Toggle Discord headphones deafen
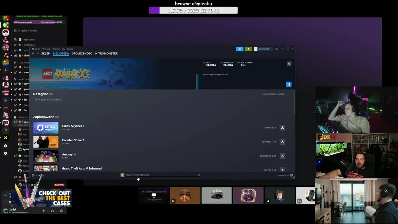The height and width of the screenshot is (224, 398). pos(52,211)
